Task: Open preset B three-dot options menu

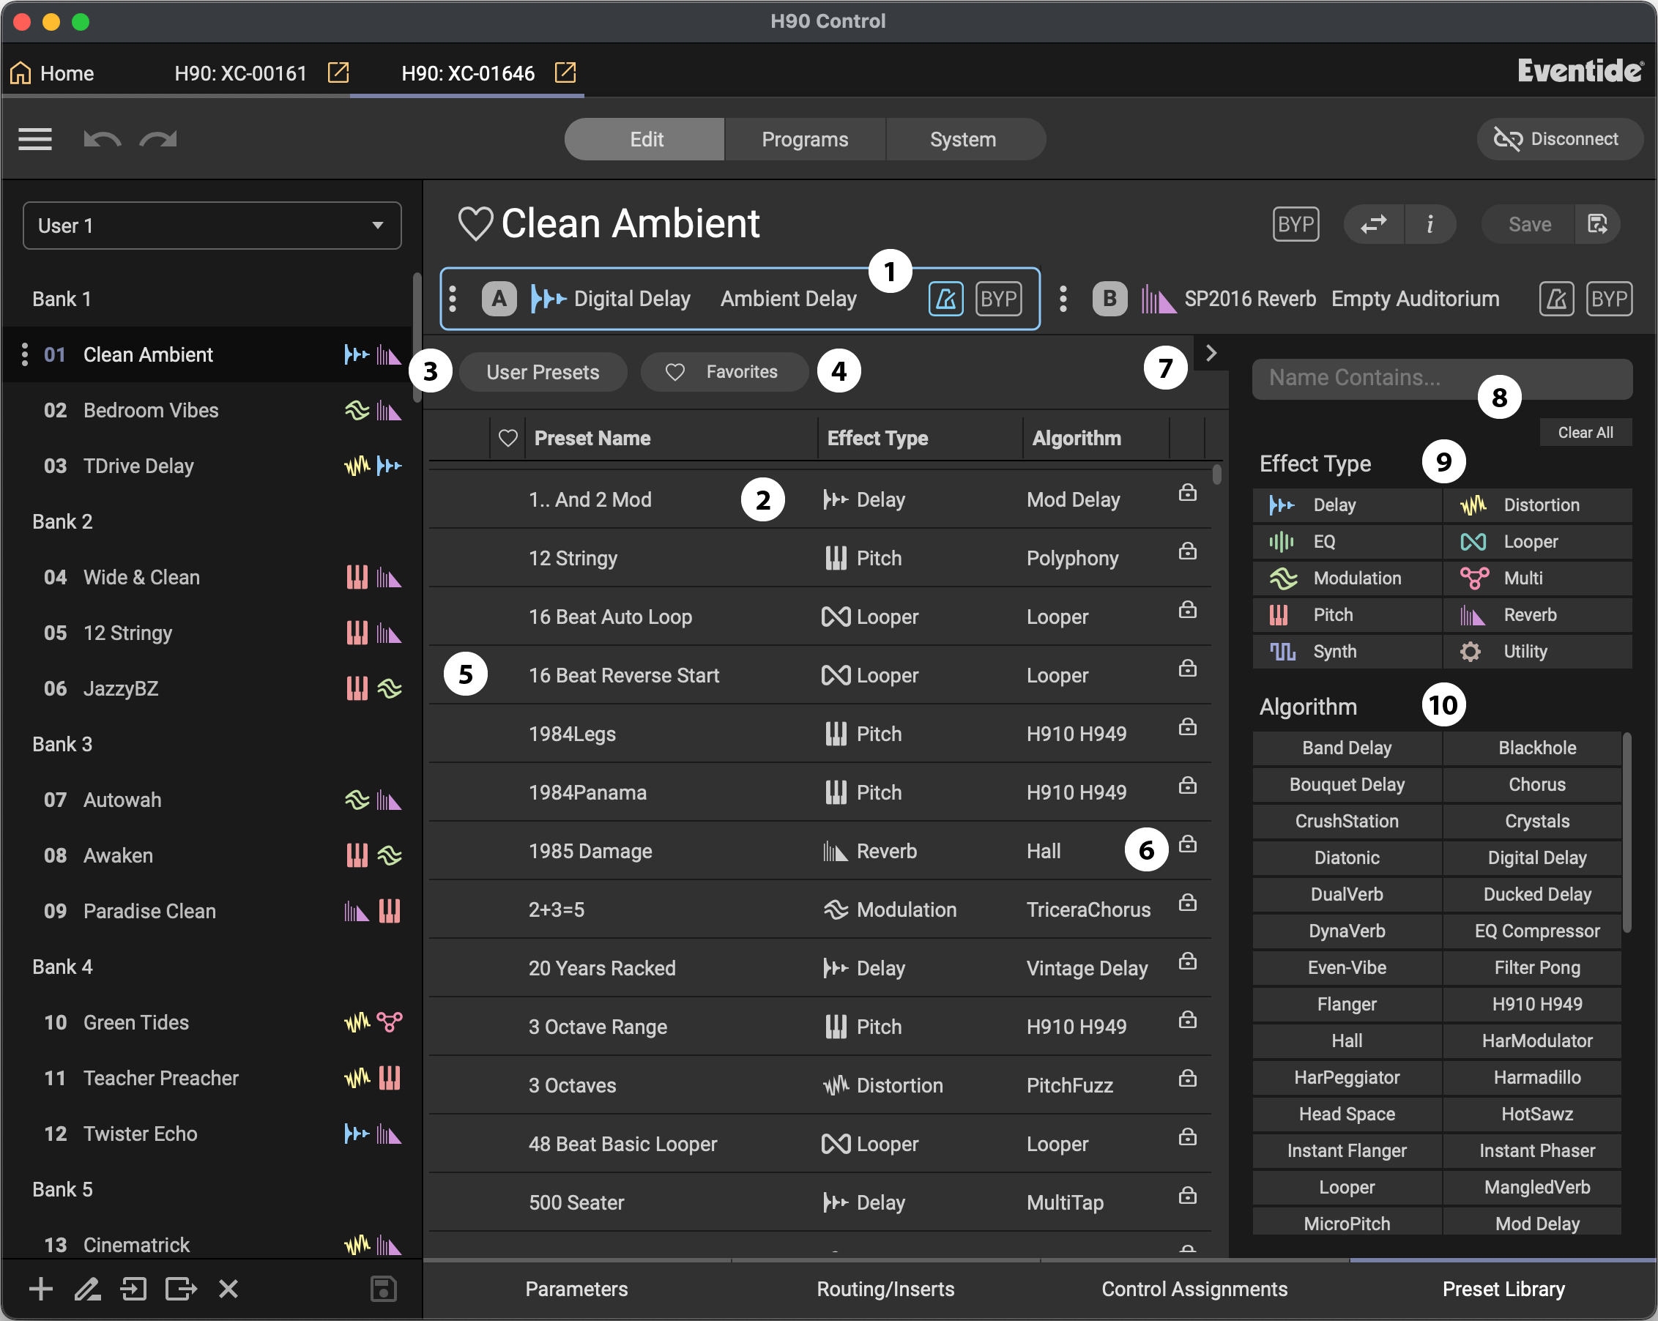Action: coord(1063,298)
